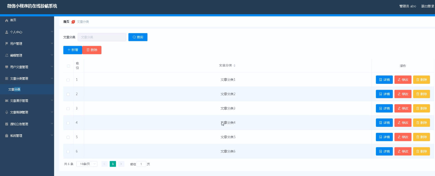
Task: Click the sort arrows in 文章分类 column header
Action: pos(235,66)
